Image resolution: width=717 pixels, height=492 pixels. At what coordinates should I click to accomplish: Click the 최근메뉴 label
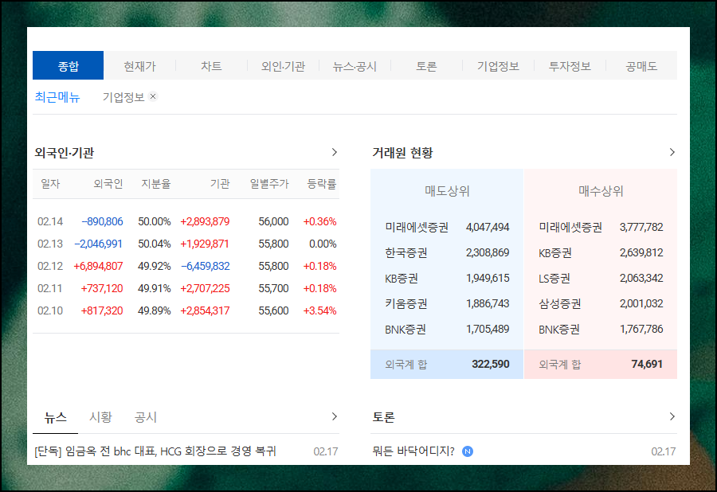click(57, 97)
